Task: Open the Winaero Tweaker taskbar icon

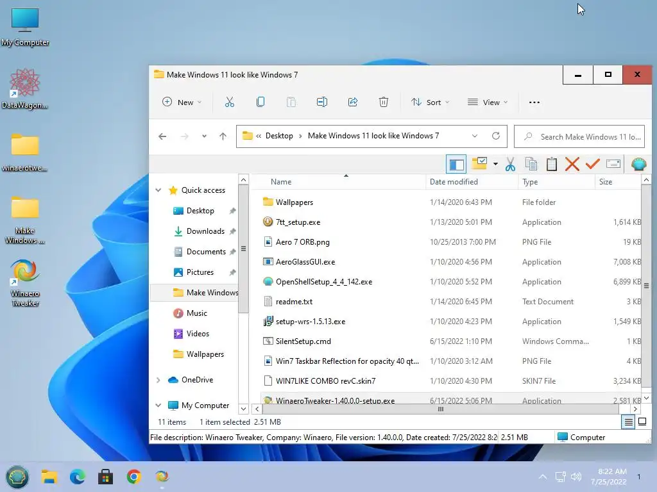Action: tap(162, 477)
